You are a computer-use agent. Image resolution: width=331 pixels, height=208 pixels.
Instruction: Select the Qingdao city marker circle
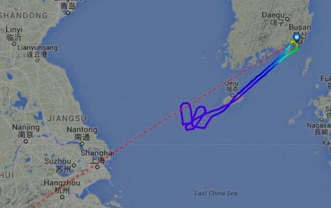(x=68, y=12)
